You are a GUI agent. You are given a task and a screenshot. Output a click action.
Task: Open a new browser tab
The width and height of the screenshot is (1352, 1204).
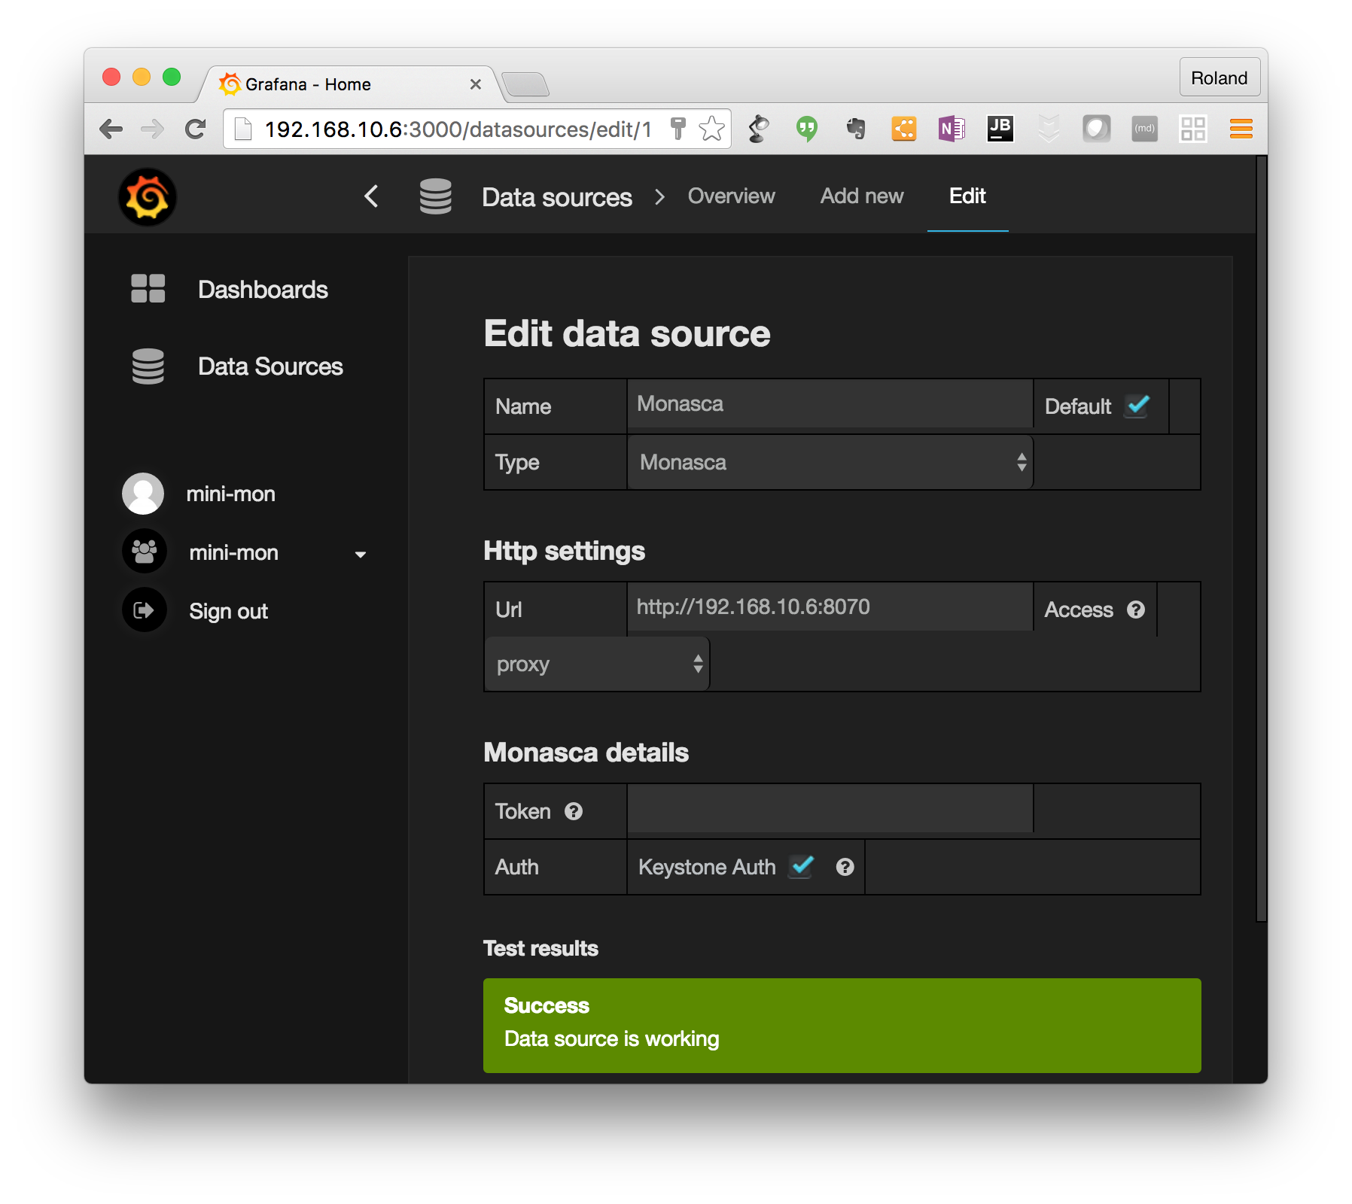pos(525,85)
